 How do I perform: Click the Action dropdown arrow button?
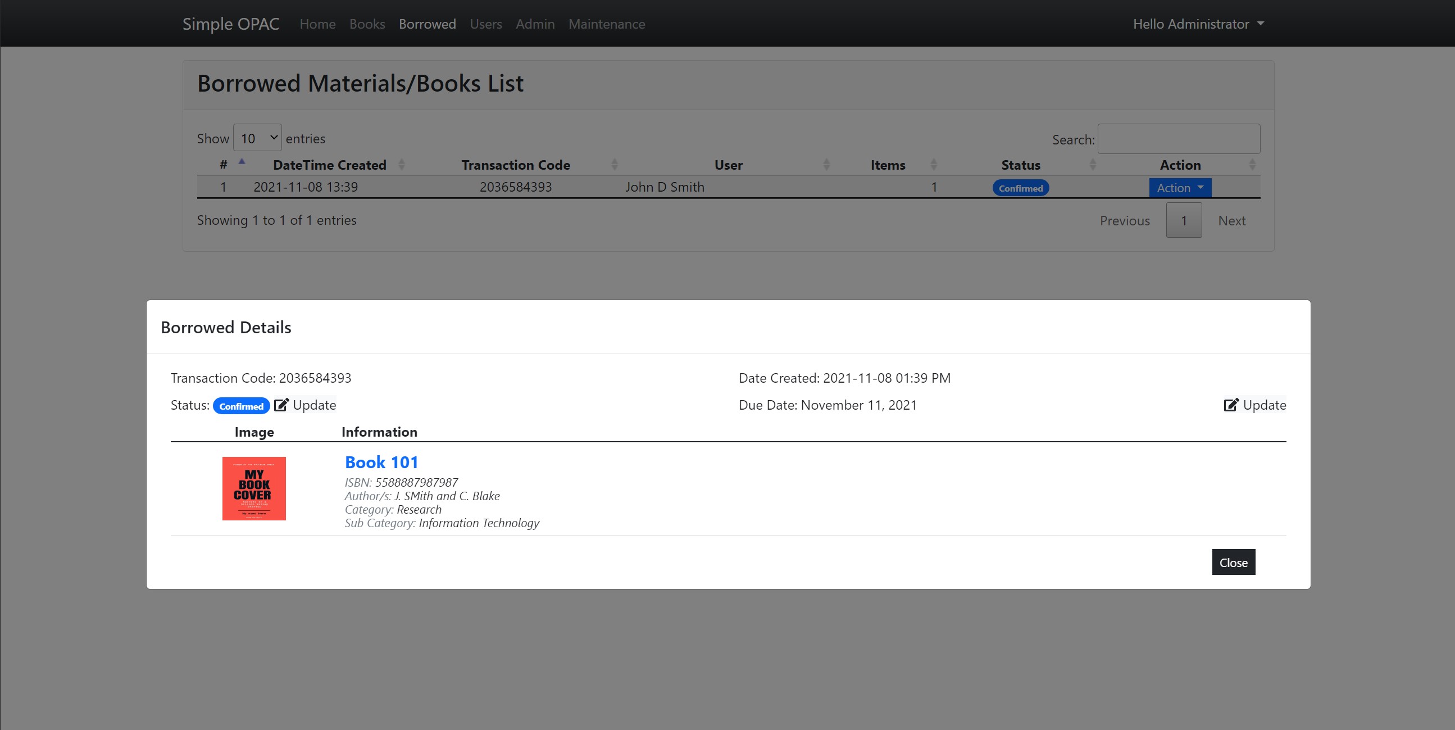click(x=1200, y=187)
